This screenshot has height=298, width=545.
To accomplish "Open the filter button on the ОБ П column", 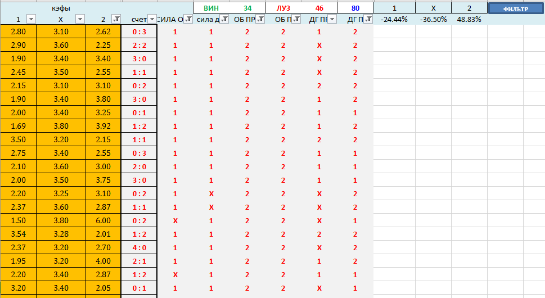I will (x=296, y=19).
